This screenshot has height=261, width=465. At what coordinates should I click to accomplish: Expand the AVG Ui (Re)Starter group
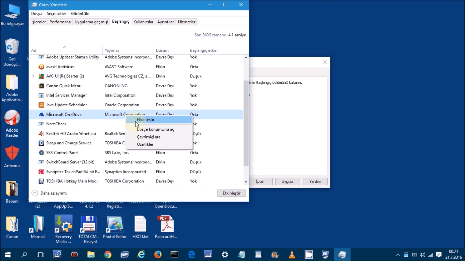pos(33,76)
